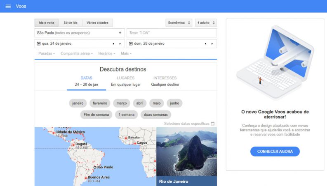This screenshot has height=186, width=327.
Task: Expand the Horários filter
Action: [x=106, y=53]
